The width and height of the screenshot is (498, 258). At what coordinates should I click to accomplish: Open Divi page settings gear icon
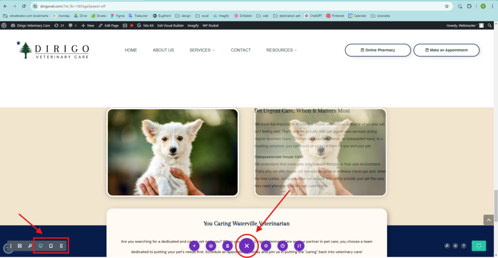[266, 246]
